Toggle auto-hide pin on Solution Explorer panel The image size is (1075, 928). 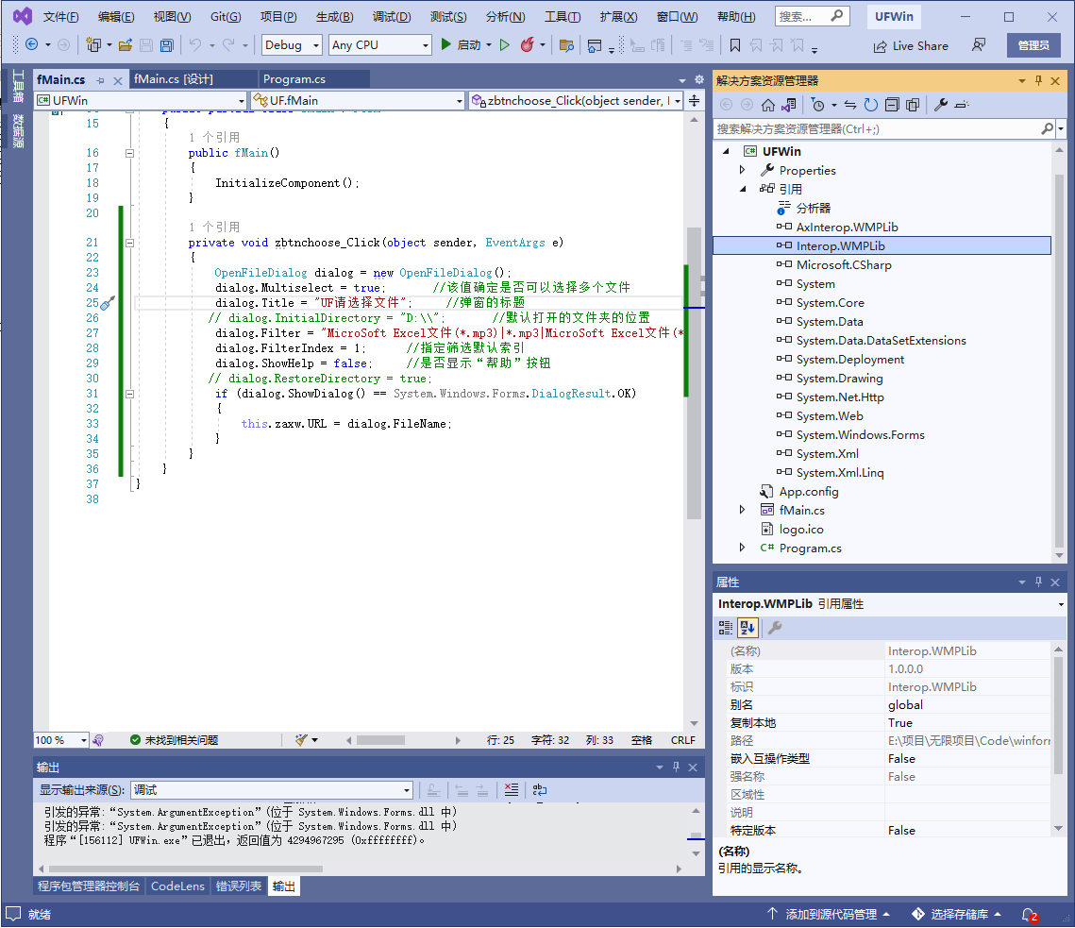pyautogui.click(x=1039, y=81)
